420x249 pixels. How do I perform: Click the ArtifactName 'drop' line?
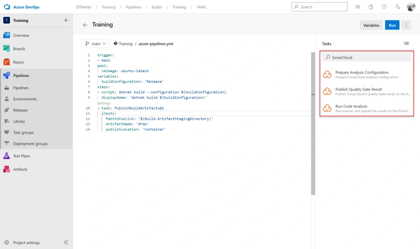127,124
